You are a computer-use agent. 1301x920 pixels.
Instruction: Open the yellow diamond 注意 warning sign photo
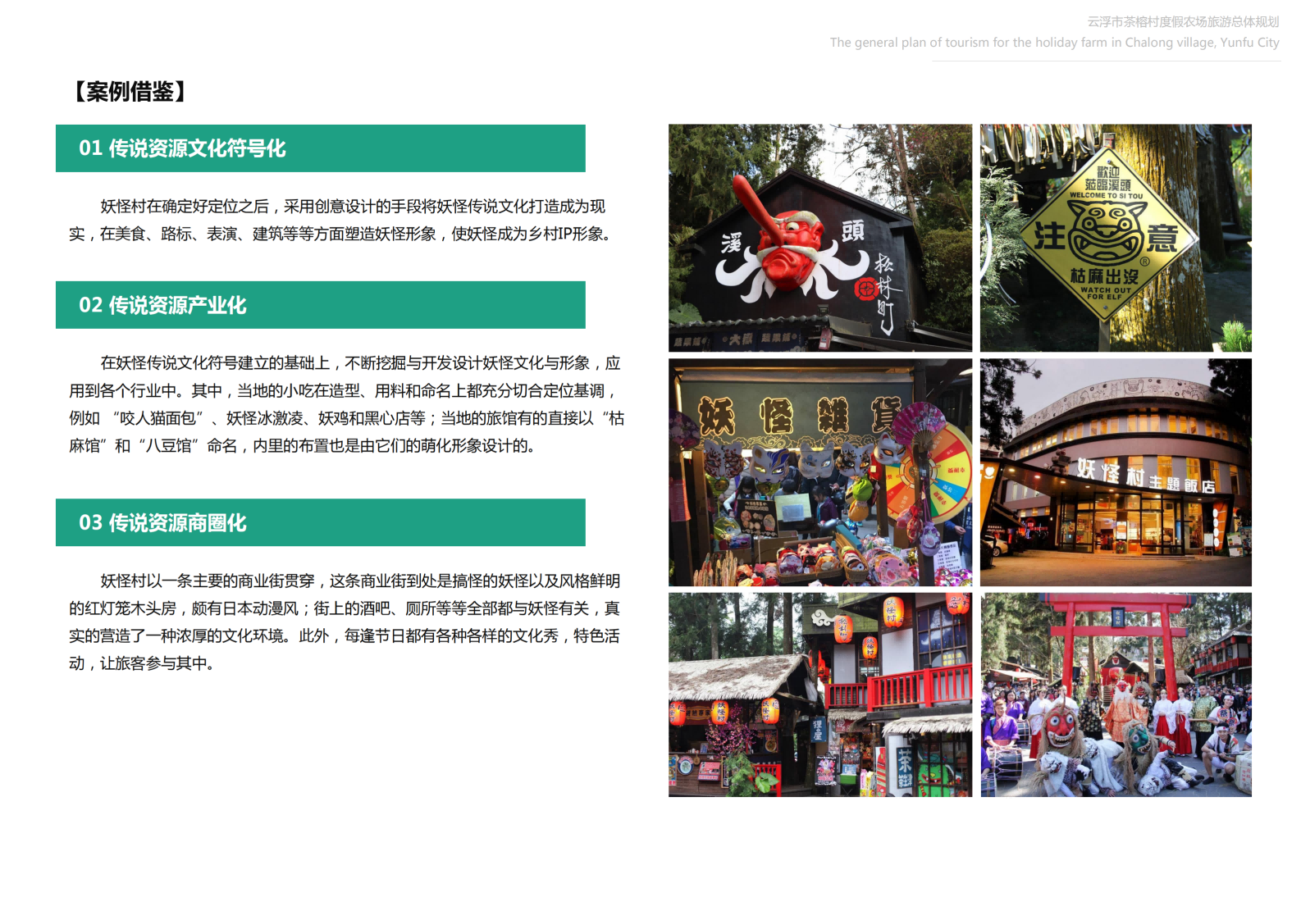1116,238
